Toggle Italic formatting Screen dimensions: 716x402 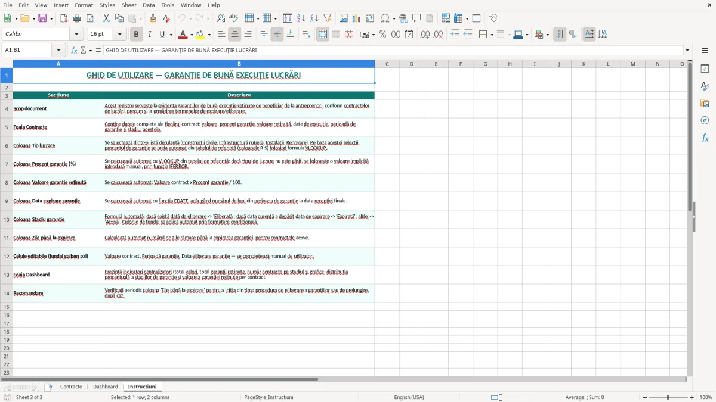[149, 35]
